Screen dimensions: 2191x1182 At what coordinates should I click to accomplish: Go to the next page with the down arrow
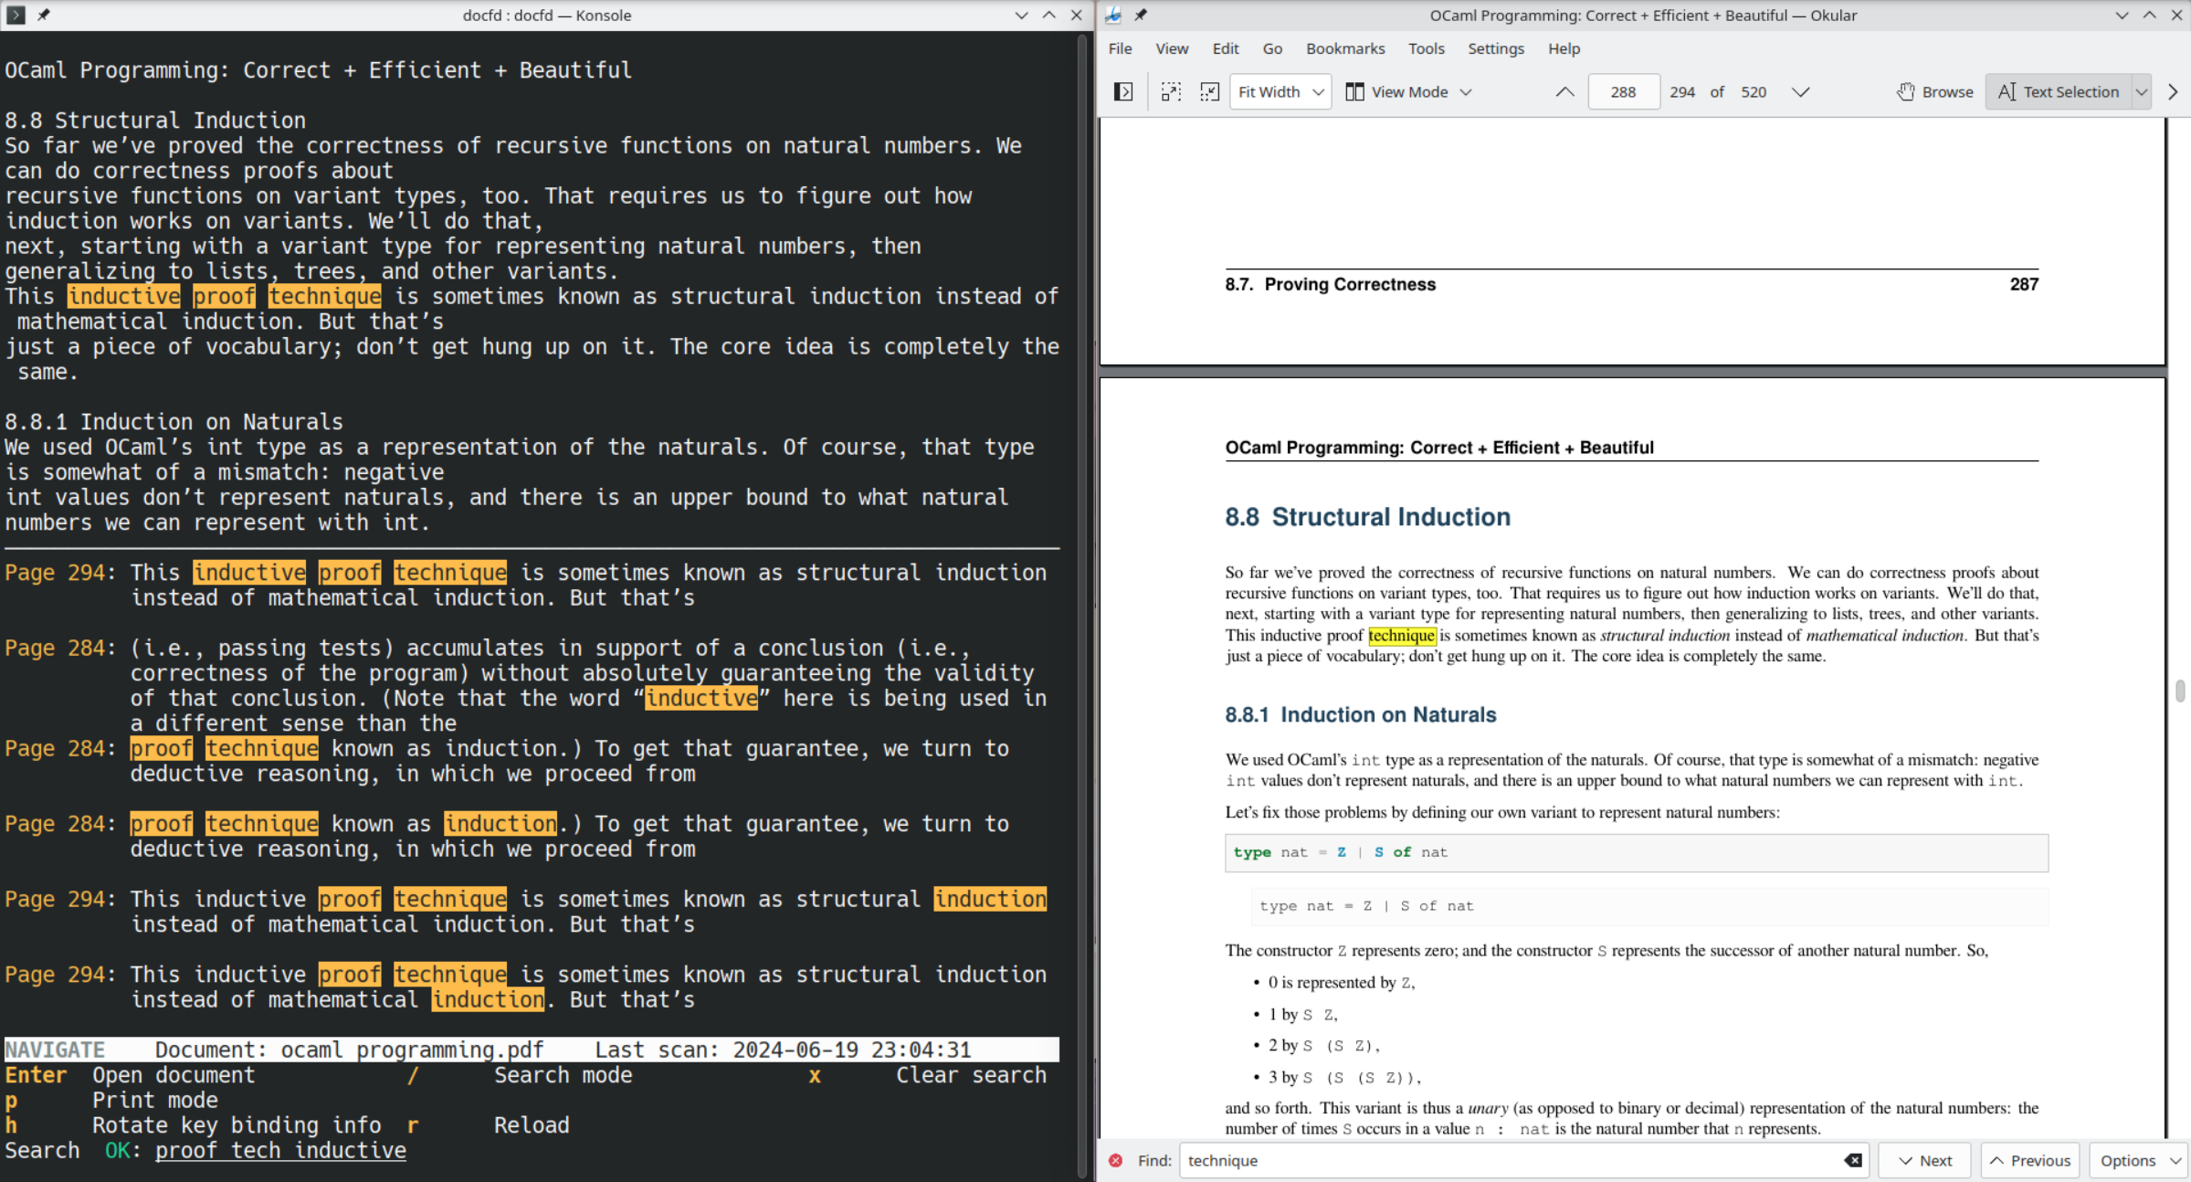click(1800, 92)
